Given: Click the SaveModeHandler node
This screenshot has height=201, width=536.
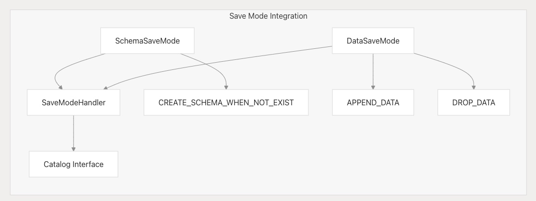Looking at the screenshot, I should 73,102.
